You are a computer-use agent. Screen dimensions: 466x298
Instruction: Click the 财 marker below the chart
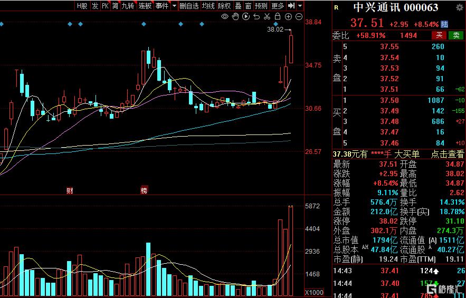(x=70, y=190)
